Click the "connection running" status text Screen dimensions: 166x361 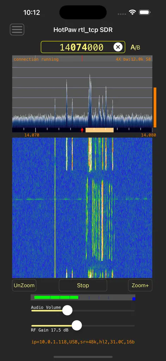(36, 59)
